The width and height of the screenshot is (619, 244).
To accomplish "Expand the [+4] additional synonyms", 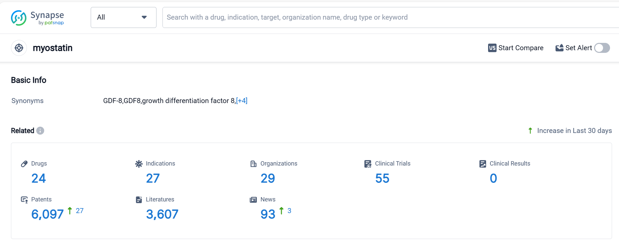I will (x=242, y=101).
